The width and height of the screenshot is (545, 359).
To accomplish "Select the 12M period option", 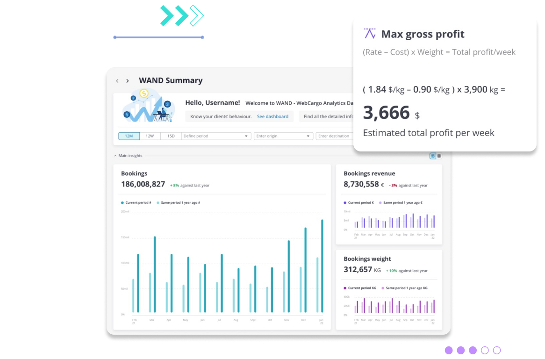I will 129,136.
